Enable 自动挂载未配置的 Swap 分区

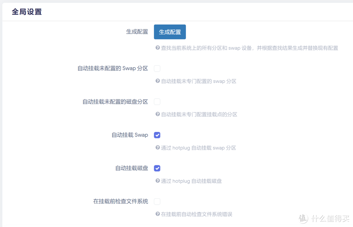tap(157, 68)
